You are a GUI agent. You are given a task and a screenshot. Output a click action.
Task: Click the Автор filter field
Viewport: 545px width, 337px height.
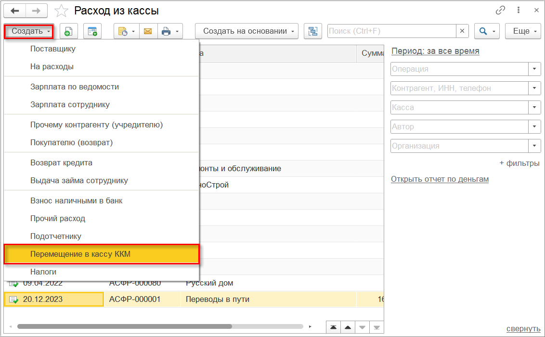tap(459, 127)
